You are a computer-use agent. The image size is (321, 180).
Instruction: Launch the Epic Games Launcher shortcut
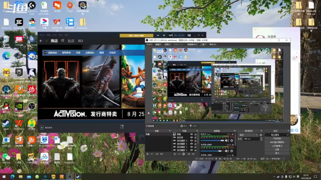(19, 73)
